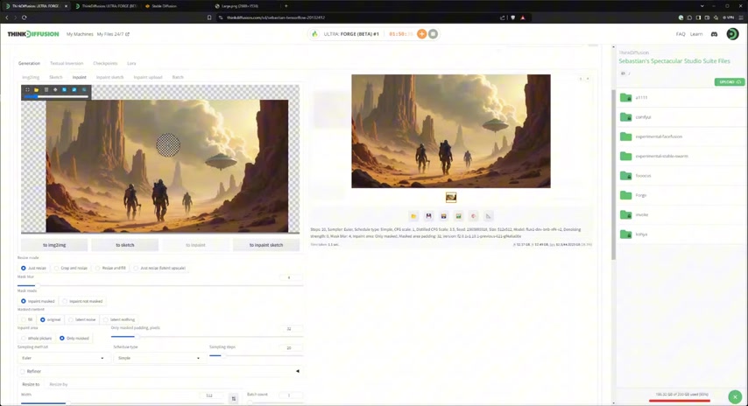Send result to img2img with picture icon

click(458, 216)
